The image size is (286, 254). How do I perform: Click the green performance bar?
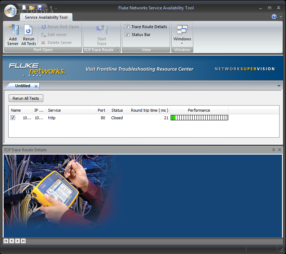coord(199,118)
